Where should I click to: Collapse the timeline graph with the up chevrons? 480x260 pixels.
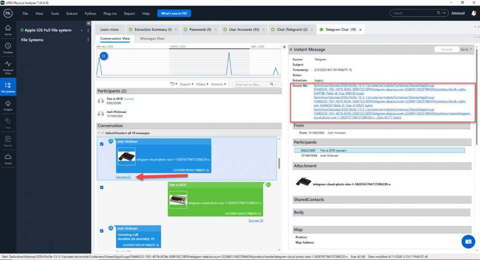point(284,47)
